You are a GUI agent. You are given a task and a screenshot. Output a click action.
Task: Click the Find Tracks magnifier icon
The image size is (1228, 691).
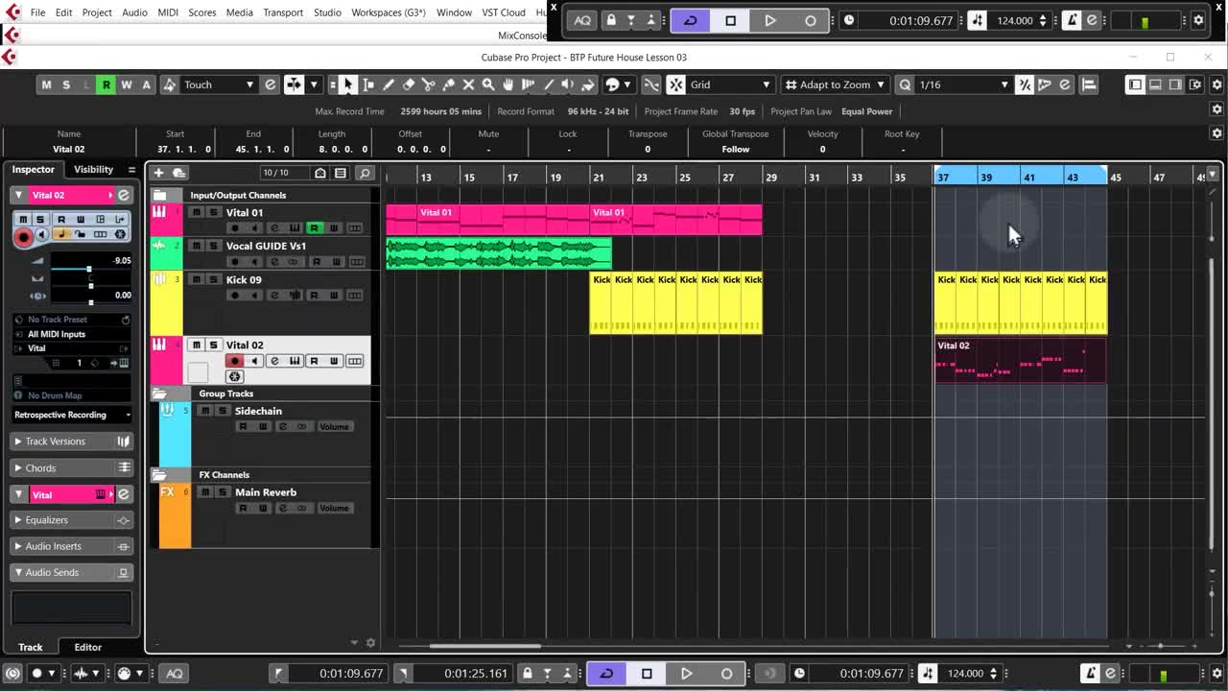(365, 173)
